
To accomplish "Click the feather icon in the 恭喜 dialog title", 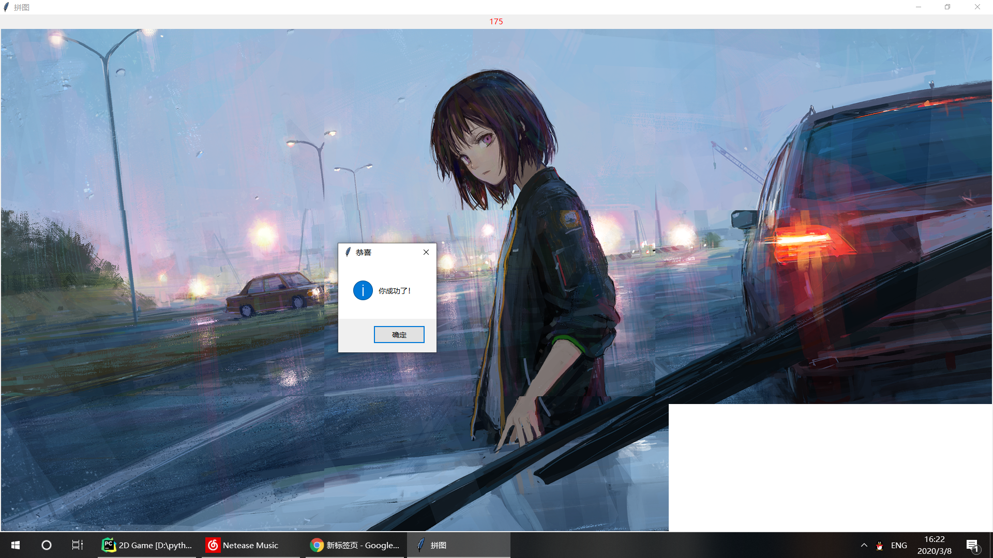I will 348,252.
